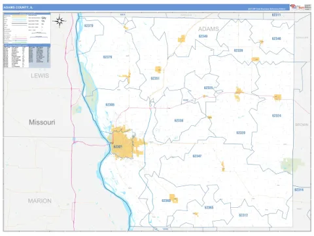Click ZIP code label 62320
The width and height of the screenshot is (314, 236).
click(241, 132)
